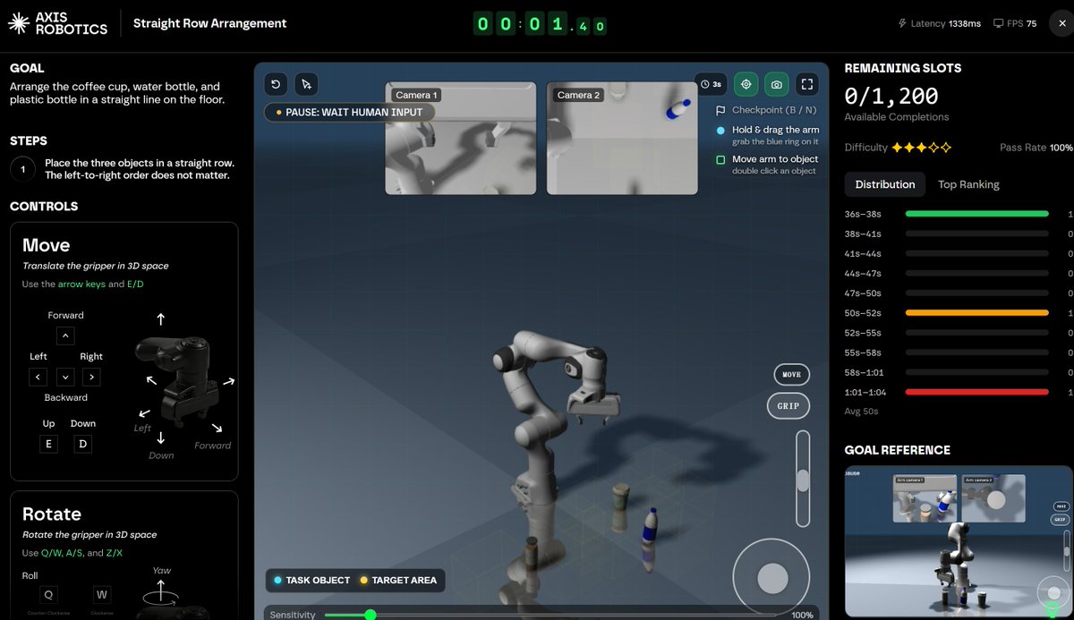This screenshot has height=620, width=1074.
Task: Click the D key Down button
Action: pos(83,444)
